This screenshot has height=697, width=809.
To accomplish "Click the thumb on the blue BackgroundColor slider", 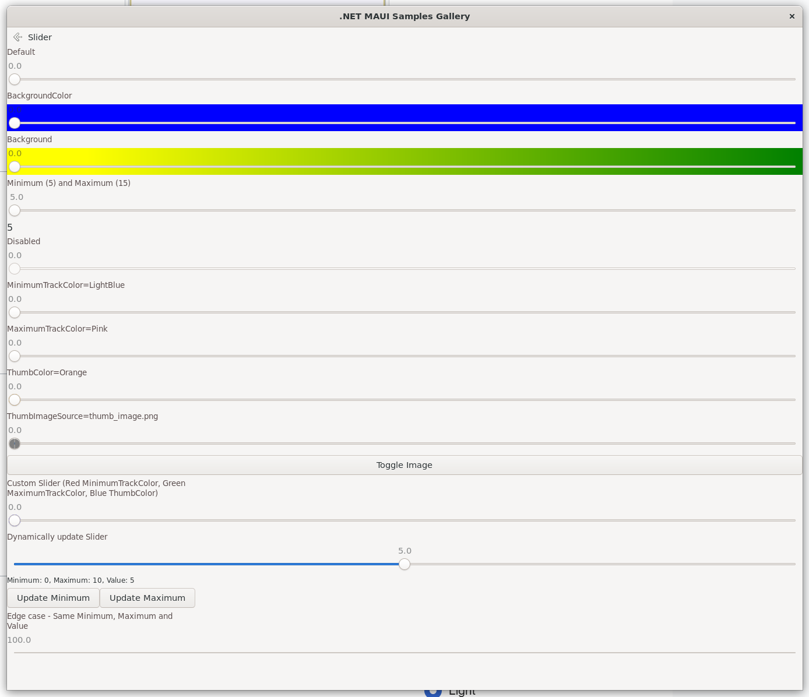I will click(15, 123).
